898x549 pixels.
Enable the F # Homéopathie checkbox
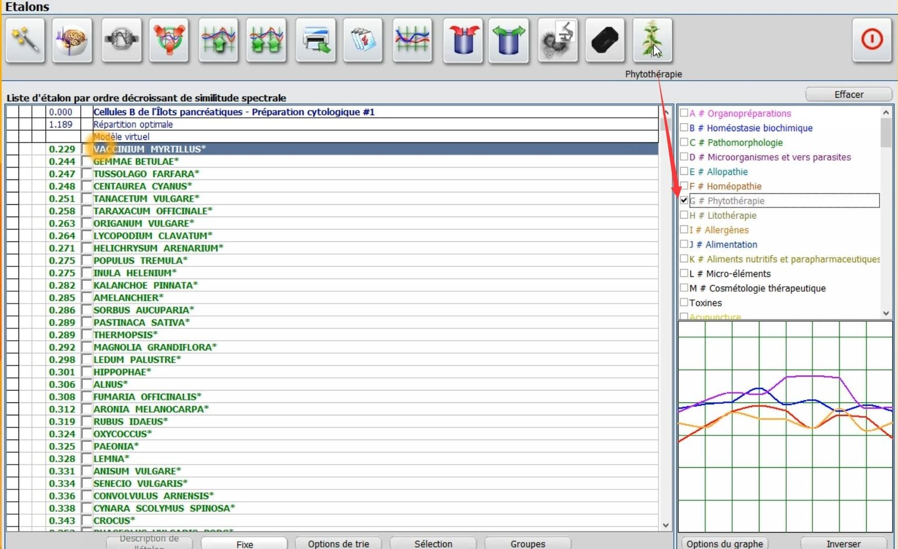click(x=684, y=186)
